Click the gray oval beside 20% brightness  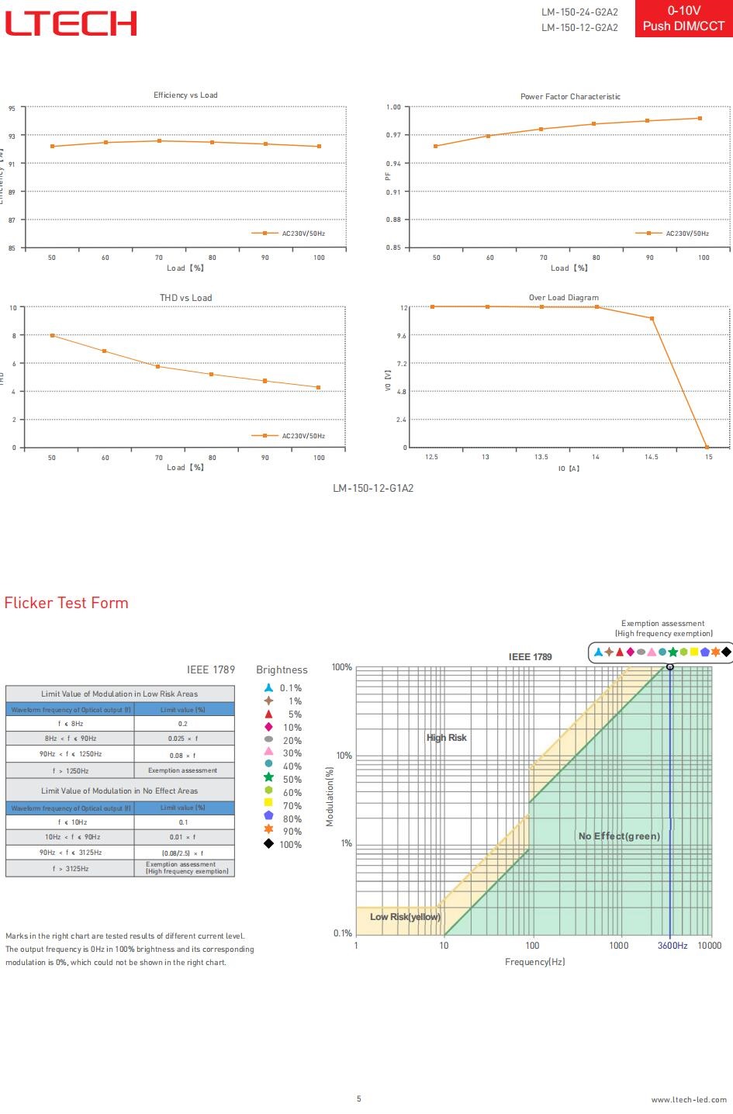point(268,740)
